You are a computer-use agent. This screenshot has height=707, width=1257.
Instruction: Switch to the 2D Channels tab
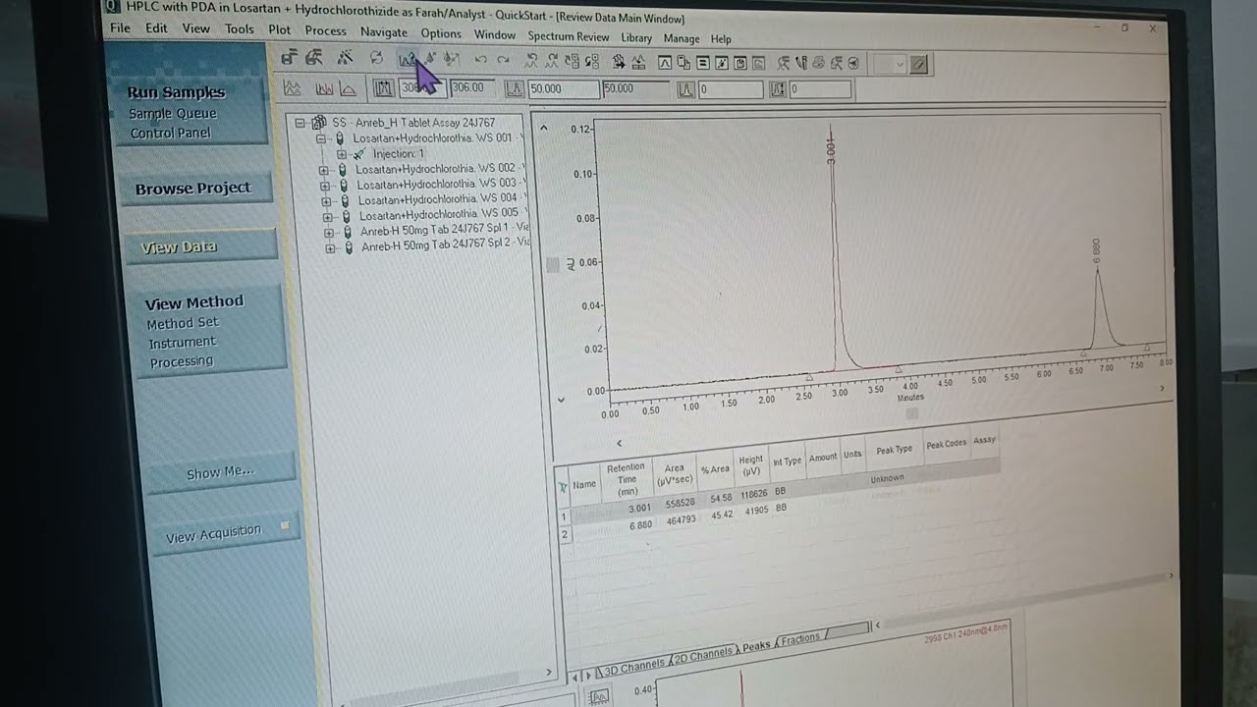(x=702, y=655)
